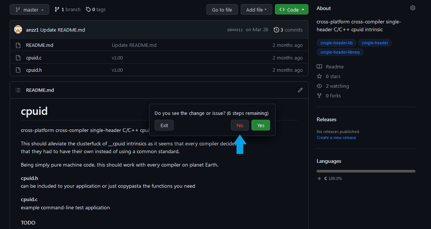Image resolution: width=431 pixels, height=229 pixels.
Task: Open the anzz1 author name link
Action: 32,30
